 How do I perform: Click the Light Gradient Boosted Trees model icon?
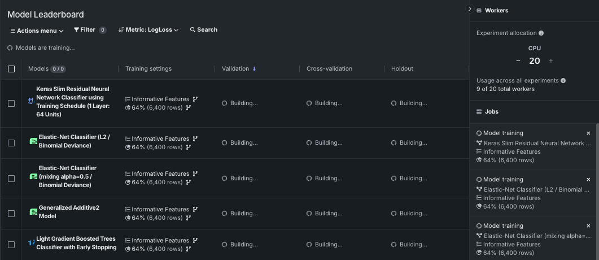32,243
